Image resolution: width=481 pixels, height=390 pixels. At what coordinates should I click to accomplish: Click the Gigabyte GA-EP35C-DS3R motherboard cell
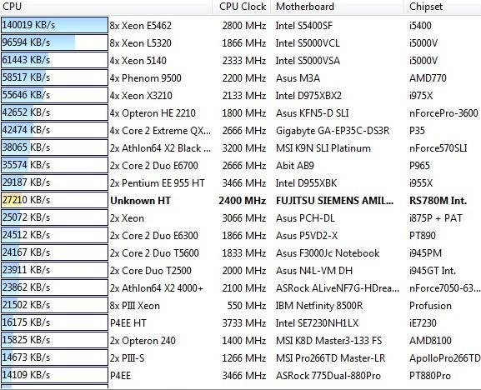tap(333, 130)
